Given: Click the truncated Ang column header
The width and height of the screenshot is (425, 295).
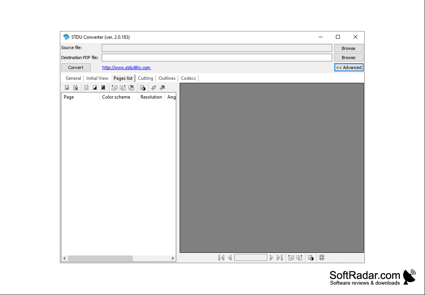Looking at the screenshot, I should (x=170, y=97).
